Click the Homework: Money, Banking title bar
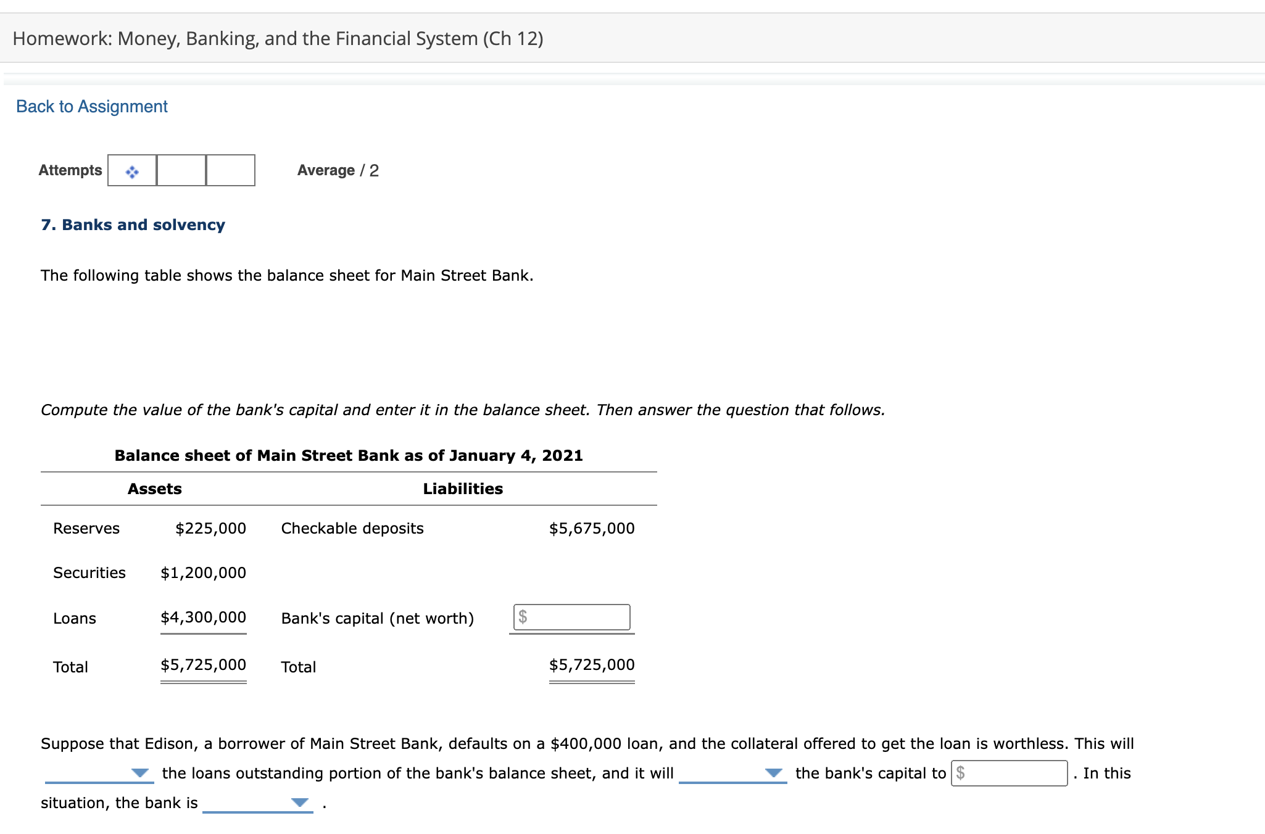Viewport: 1265px width, 834px height. [x=277, y=38]
